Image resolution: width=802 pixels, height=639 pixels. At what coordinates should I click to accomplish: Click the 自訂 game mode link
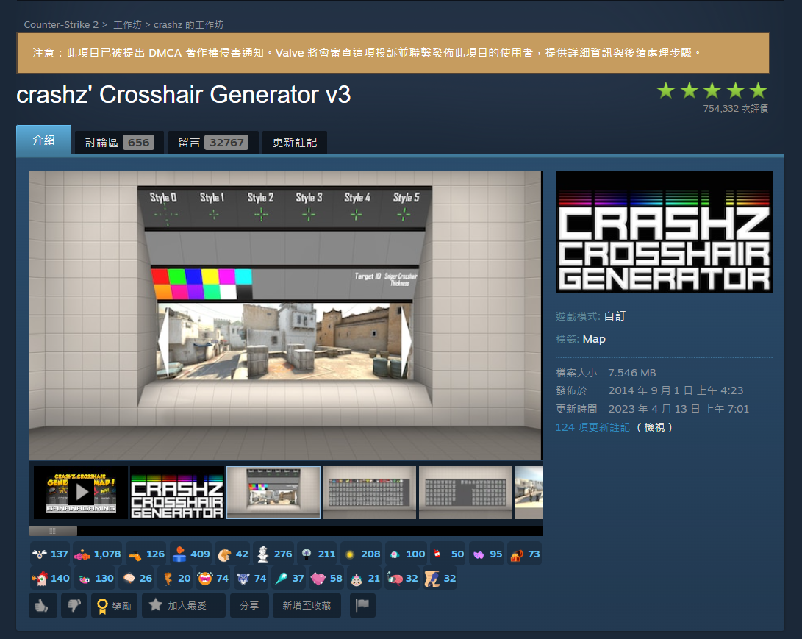615,316
